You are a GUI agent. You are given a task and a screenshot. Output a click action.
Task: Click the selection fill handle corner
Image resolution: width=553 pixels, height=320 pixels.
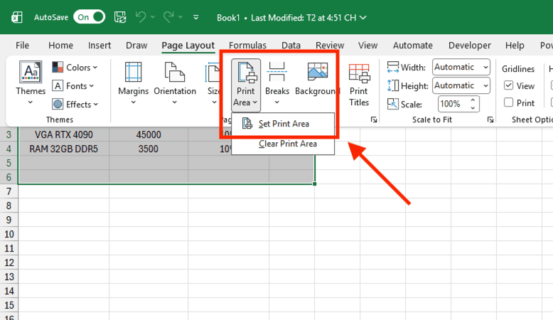click(x=314, y=183)
